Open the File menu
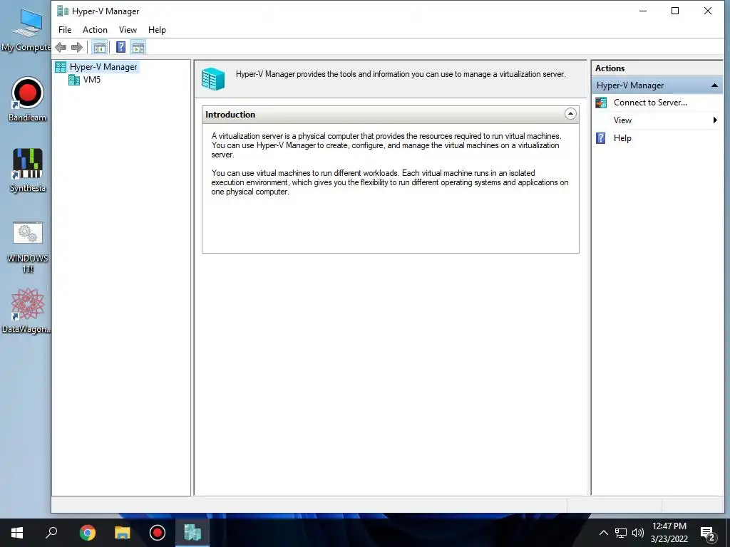 (x=65, y=30)
